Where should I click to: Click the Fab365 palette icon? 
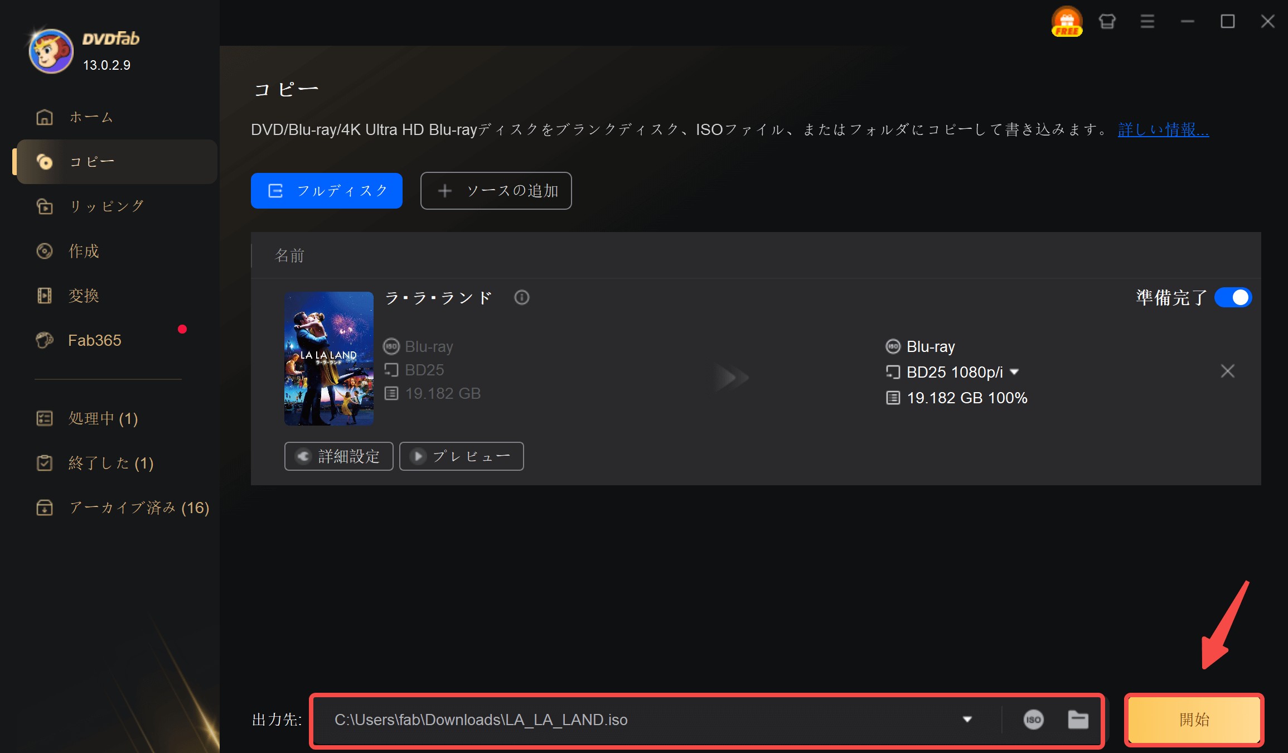(x=45, y=340)
